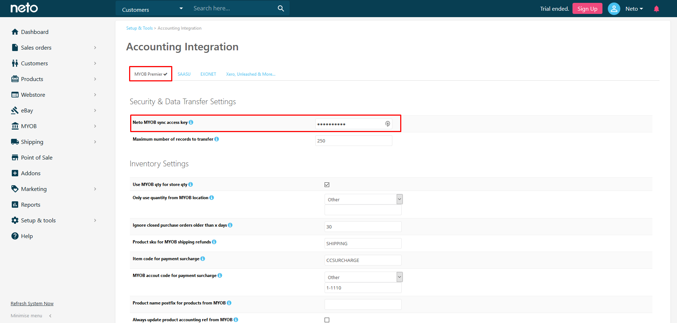Click the user avatar icon
This screenshot has width=677, height=323.
[x=614, y=9]
